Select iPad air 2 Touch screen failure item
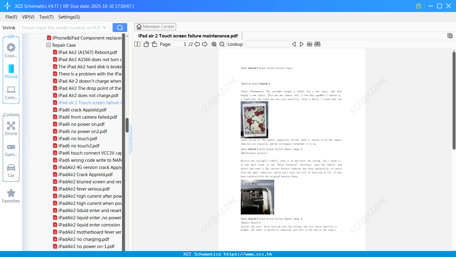Screen dimensions: 456x257 [x=87, y=103]
